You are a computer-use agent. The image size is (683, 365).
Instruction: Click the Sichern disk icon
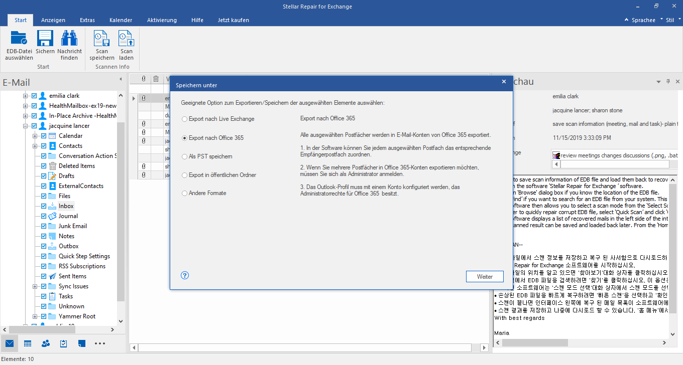click(45, 39)
